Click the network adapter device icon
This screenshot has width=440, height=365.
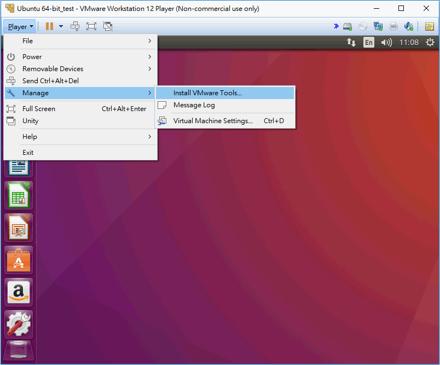[x=378, y=26]
